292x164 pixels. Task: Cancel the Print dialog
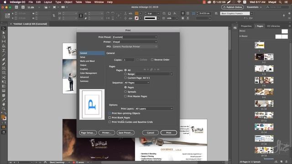click(151, 133)
